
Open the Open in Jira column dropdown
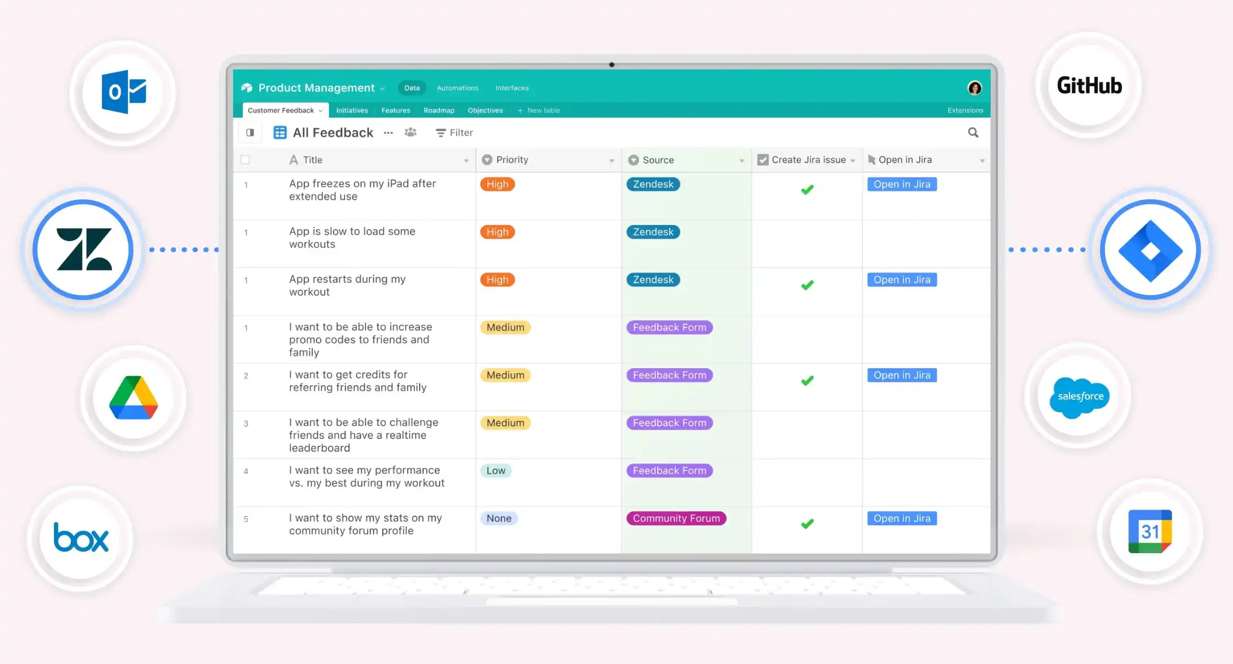tap(982, 161)
